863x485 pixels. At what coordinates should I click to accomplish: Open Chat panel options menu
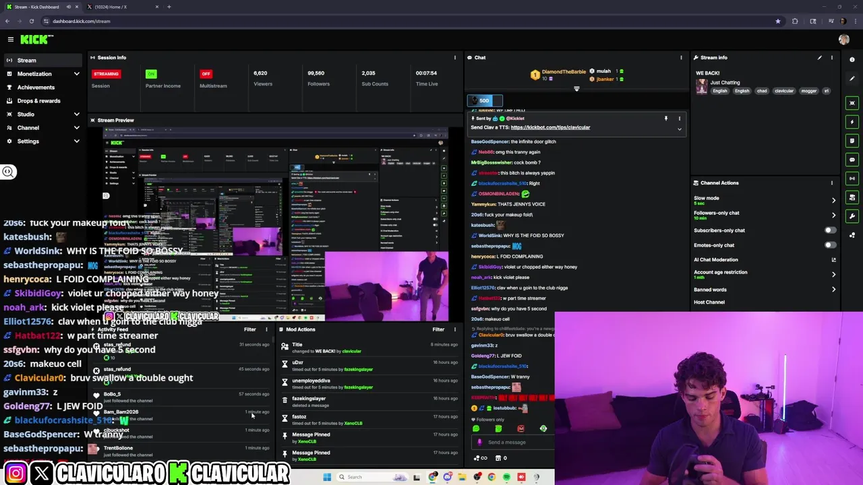coord(681,57)
